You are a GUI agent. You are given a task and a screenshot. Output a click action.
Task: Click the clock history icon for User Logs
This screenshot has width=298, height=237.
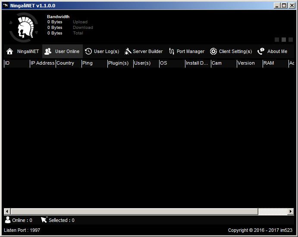click(88, 51)
